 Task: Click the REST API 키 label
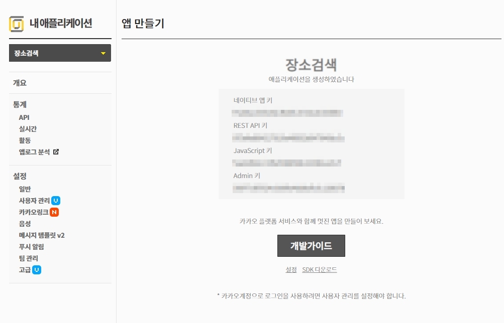pos(250,125)
